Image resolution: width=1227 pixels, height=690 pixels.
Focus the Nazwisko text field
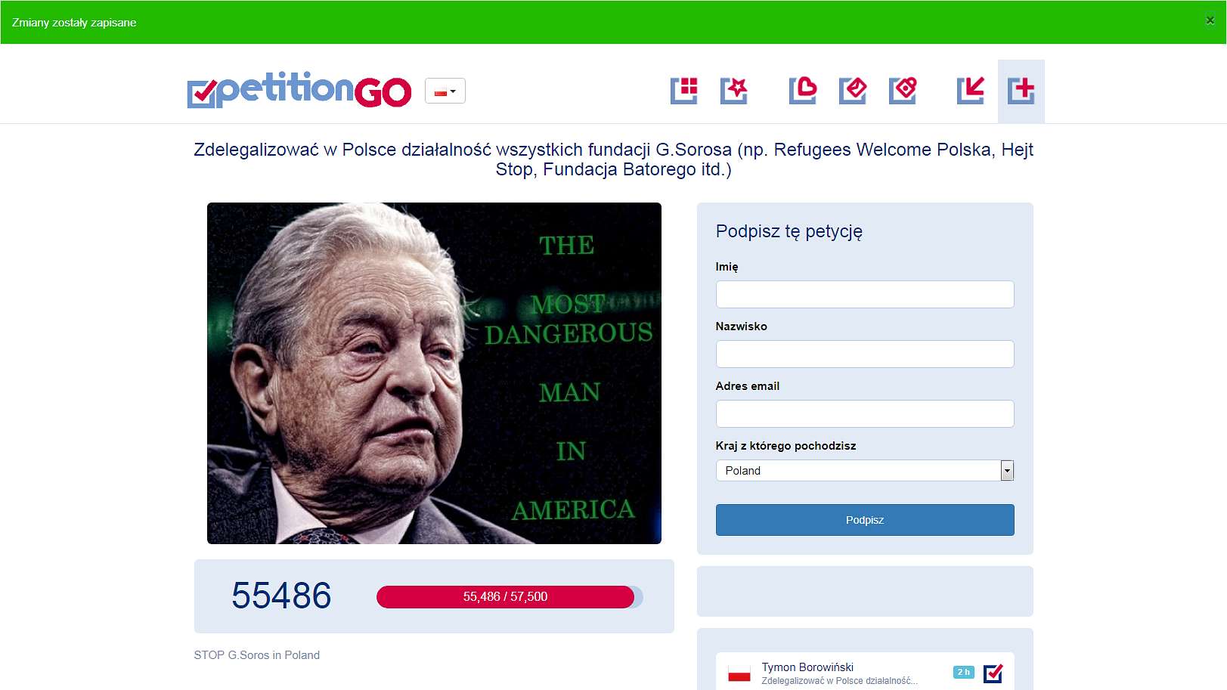tap(865, 354)
